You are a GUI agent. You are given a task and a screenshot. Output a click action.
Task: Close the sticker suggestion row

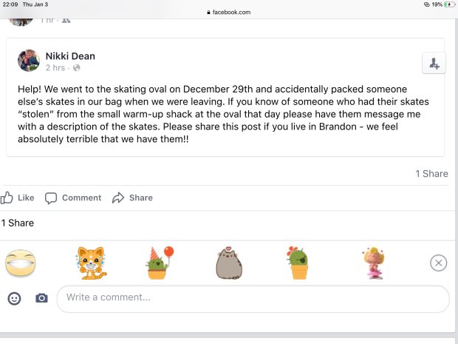[439, 263]
